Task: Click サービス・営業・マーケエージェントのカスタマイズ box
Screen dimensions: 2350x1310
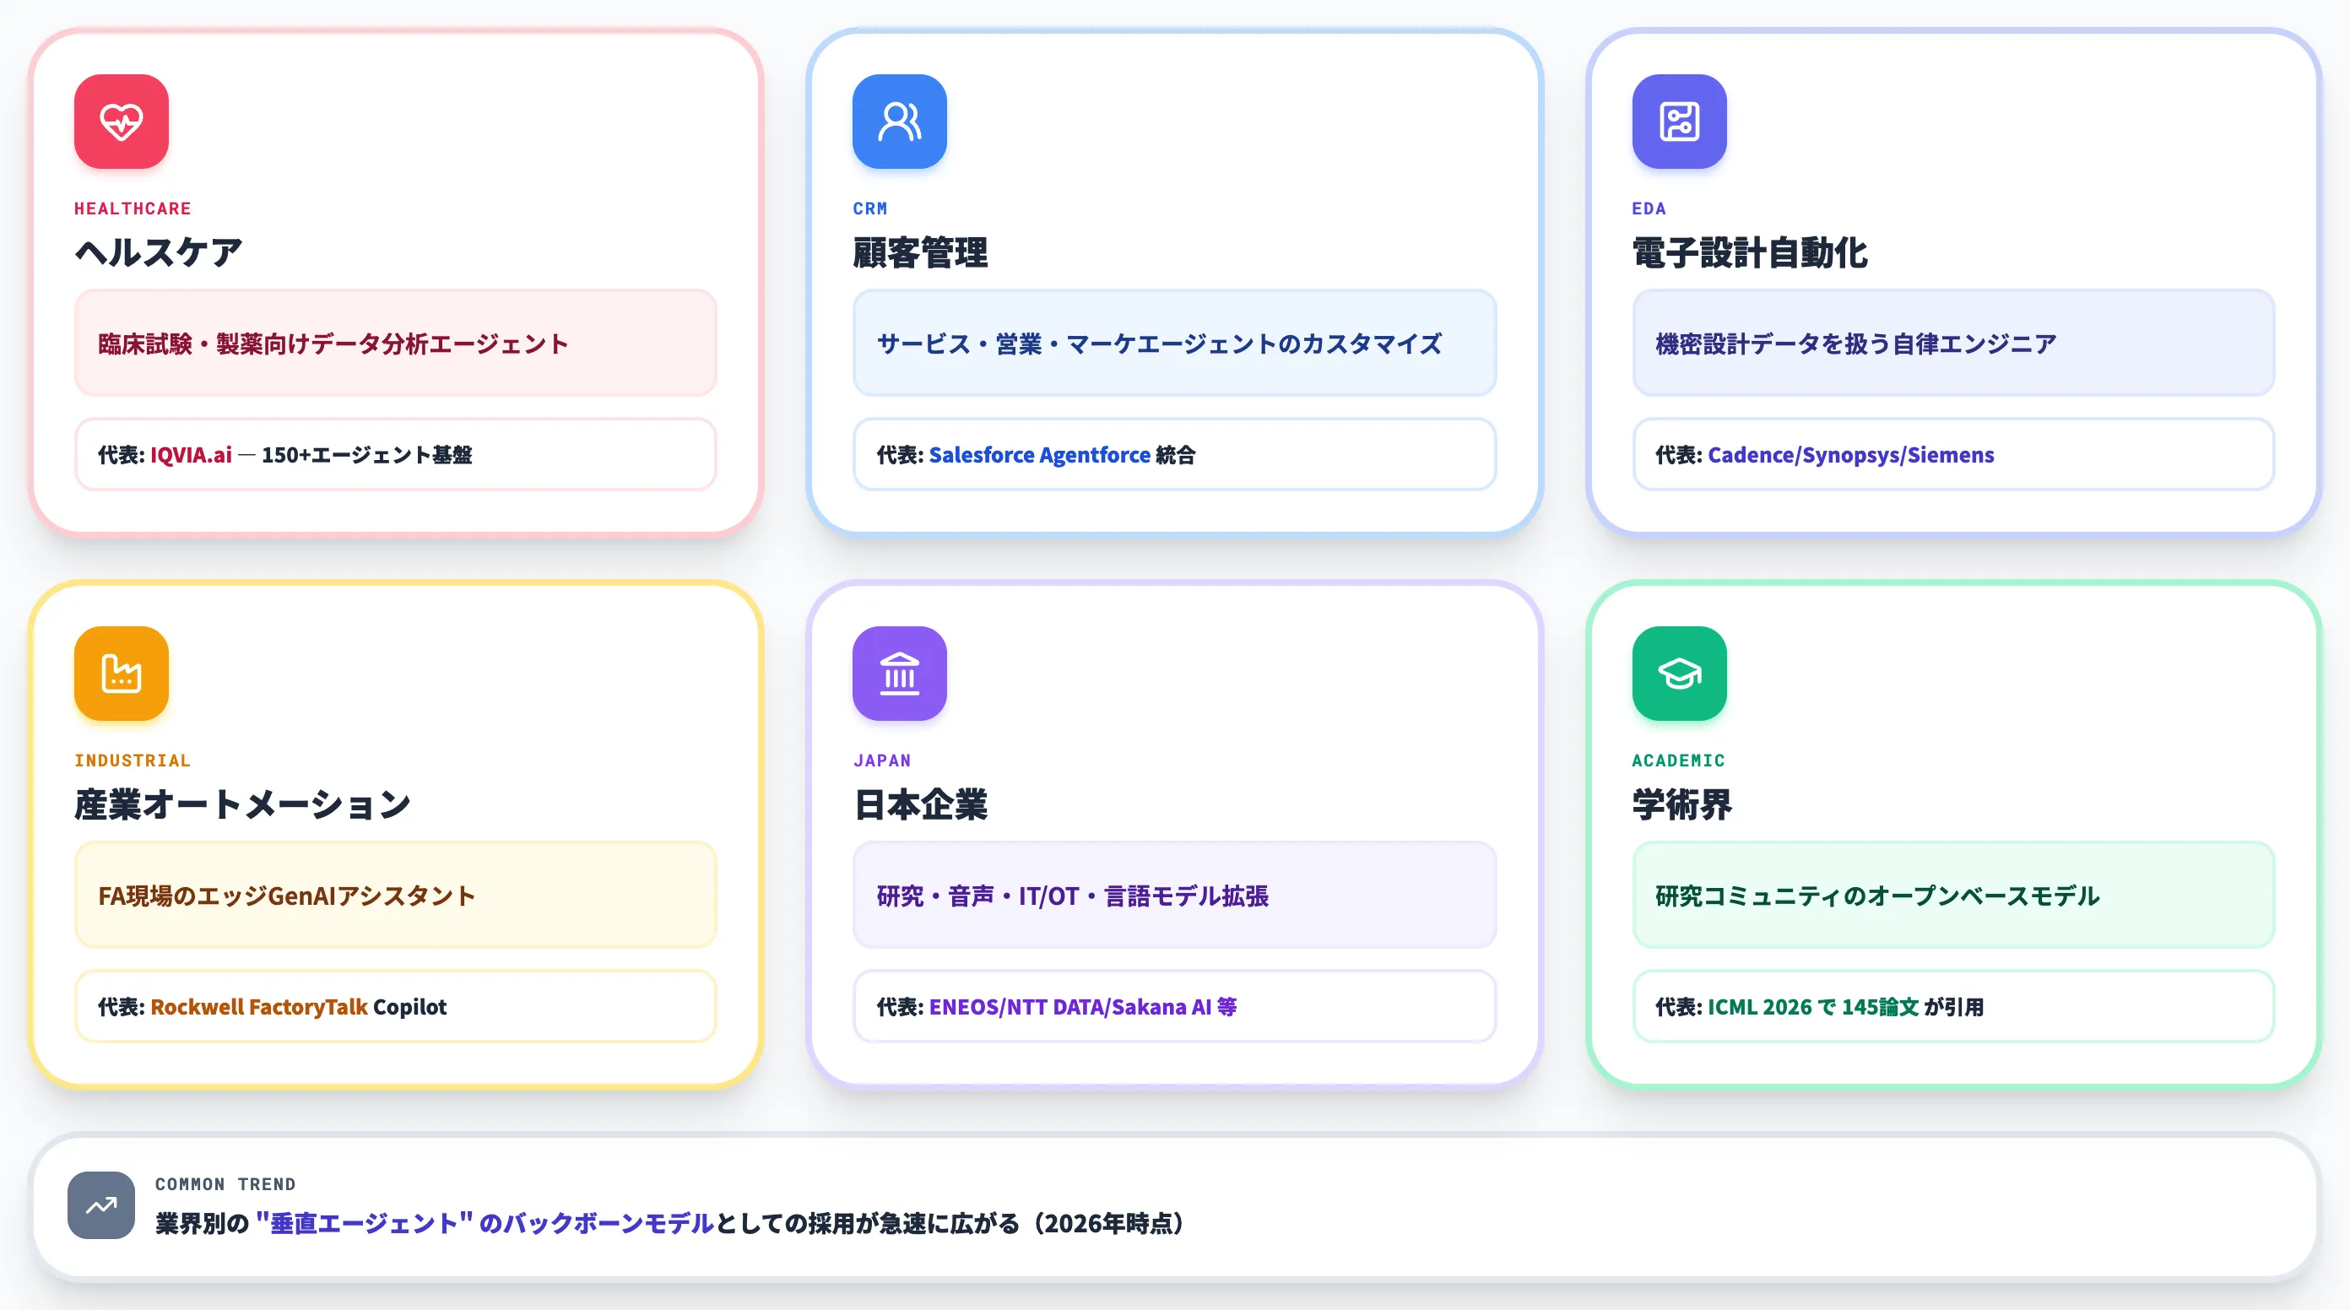Action: point(1174,343)
